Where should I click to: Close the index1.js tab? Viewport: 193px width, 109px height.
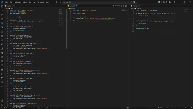(x=139, y=6)
